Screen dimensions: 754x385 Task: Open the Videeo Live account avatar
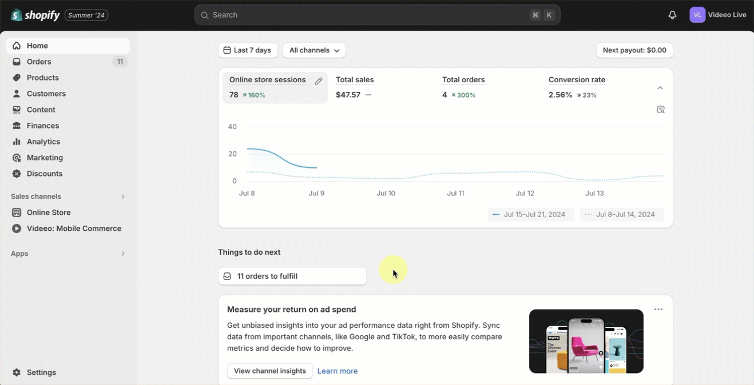pyautogui.click(x=697, y=15)
